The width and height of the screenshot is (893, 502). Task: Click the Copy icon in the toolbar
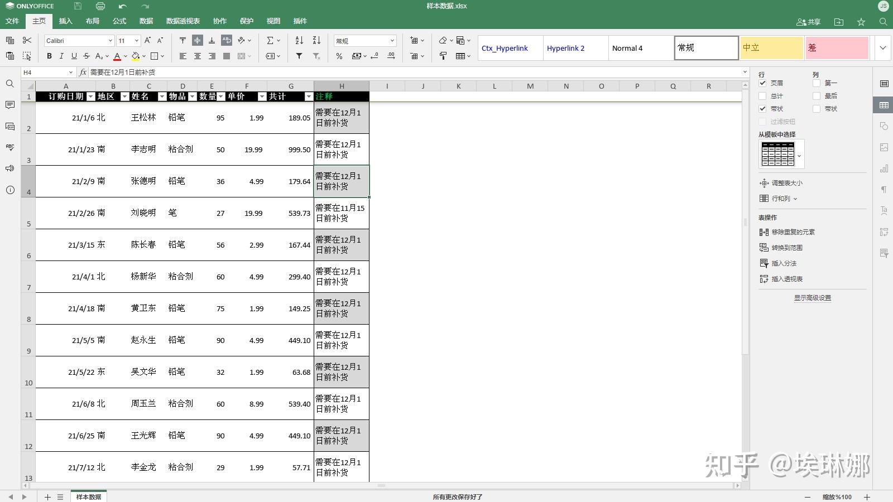(10, 40)
